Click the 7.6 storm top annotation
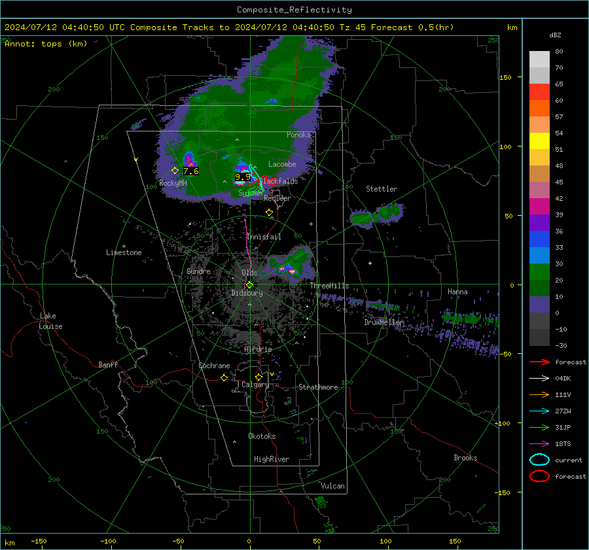This screenshot has height=550, width=589. [191, 171]
